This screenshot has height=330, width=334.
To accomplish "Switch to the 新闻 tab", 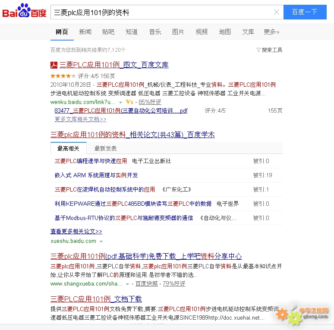I will [x=85, y=32].
